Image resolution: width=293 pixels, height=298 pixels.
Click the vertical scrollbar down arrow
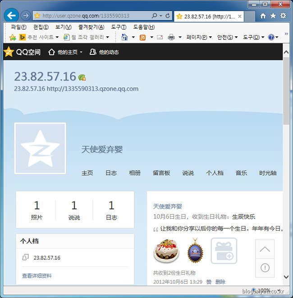tap(286, 277)
